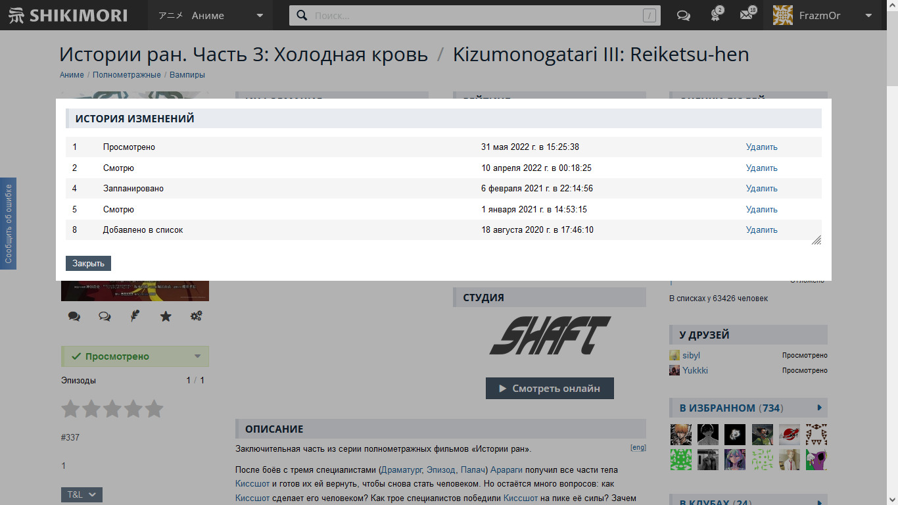898x505 pixels.
Task: Click the Shikimori logo in the header
Action: 68,15
